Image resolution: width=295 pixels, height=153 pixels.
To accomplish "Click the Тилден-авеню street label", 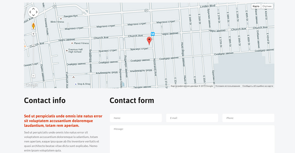I will (x=142, y=87).
